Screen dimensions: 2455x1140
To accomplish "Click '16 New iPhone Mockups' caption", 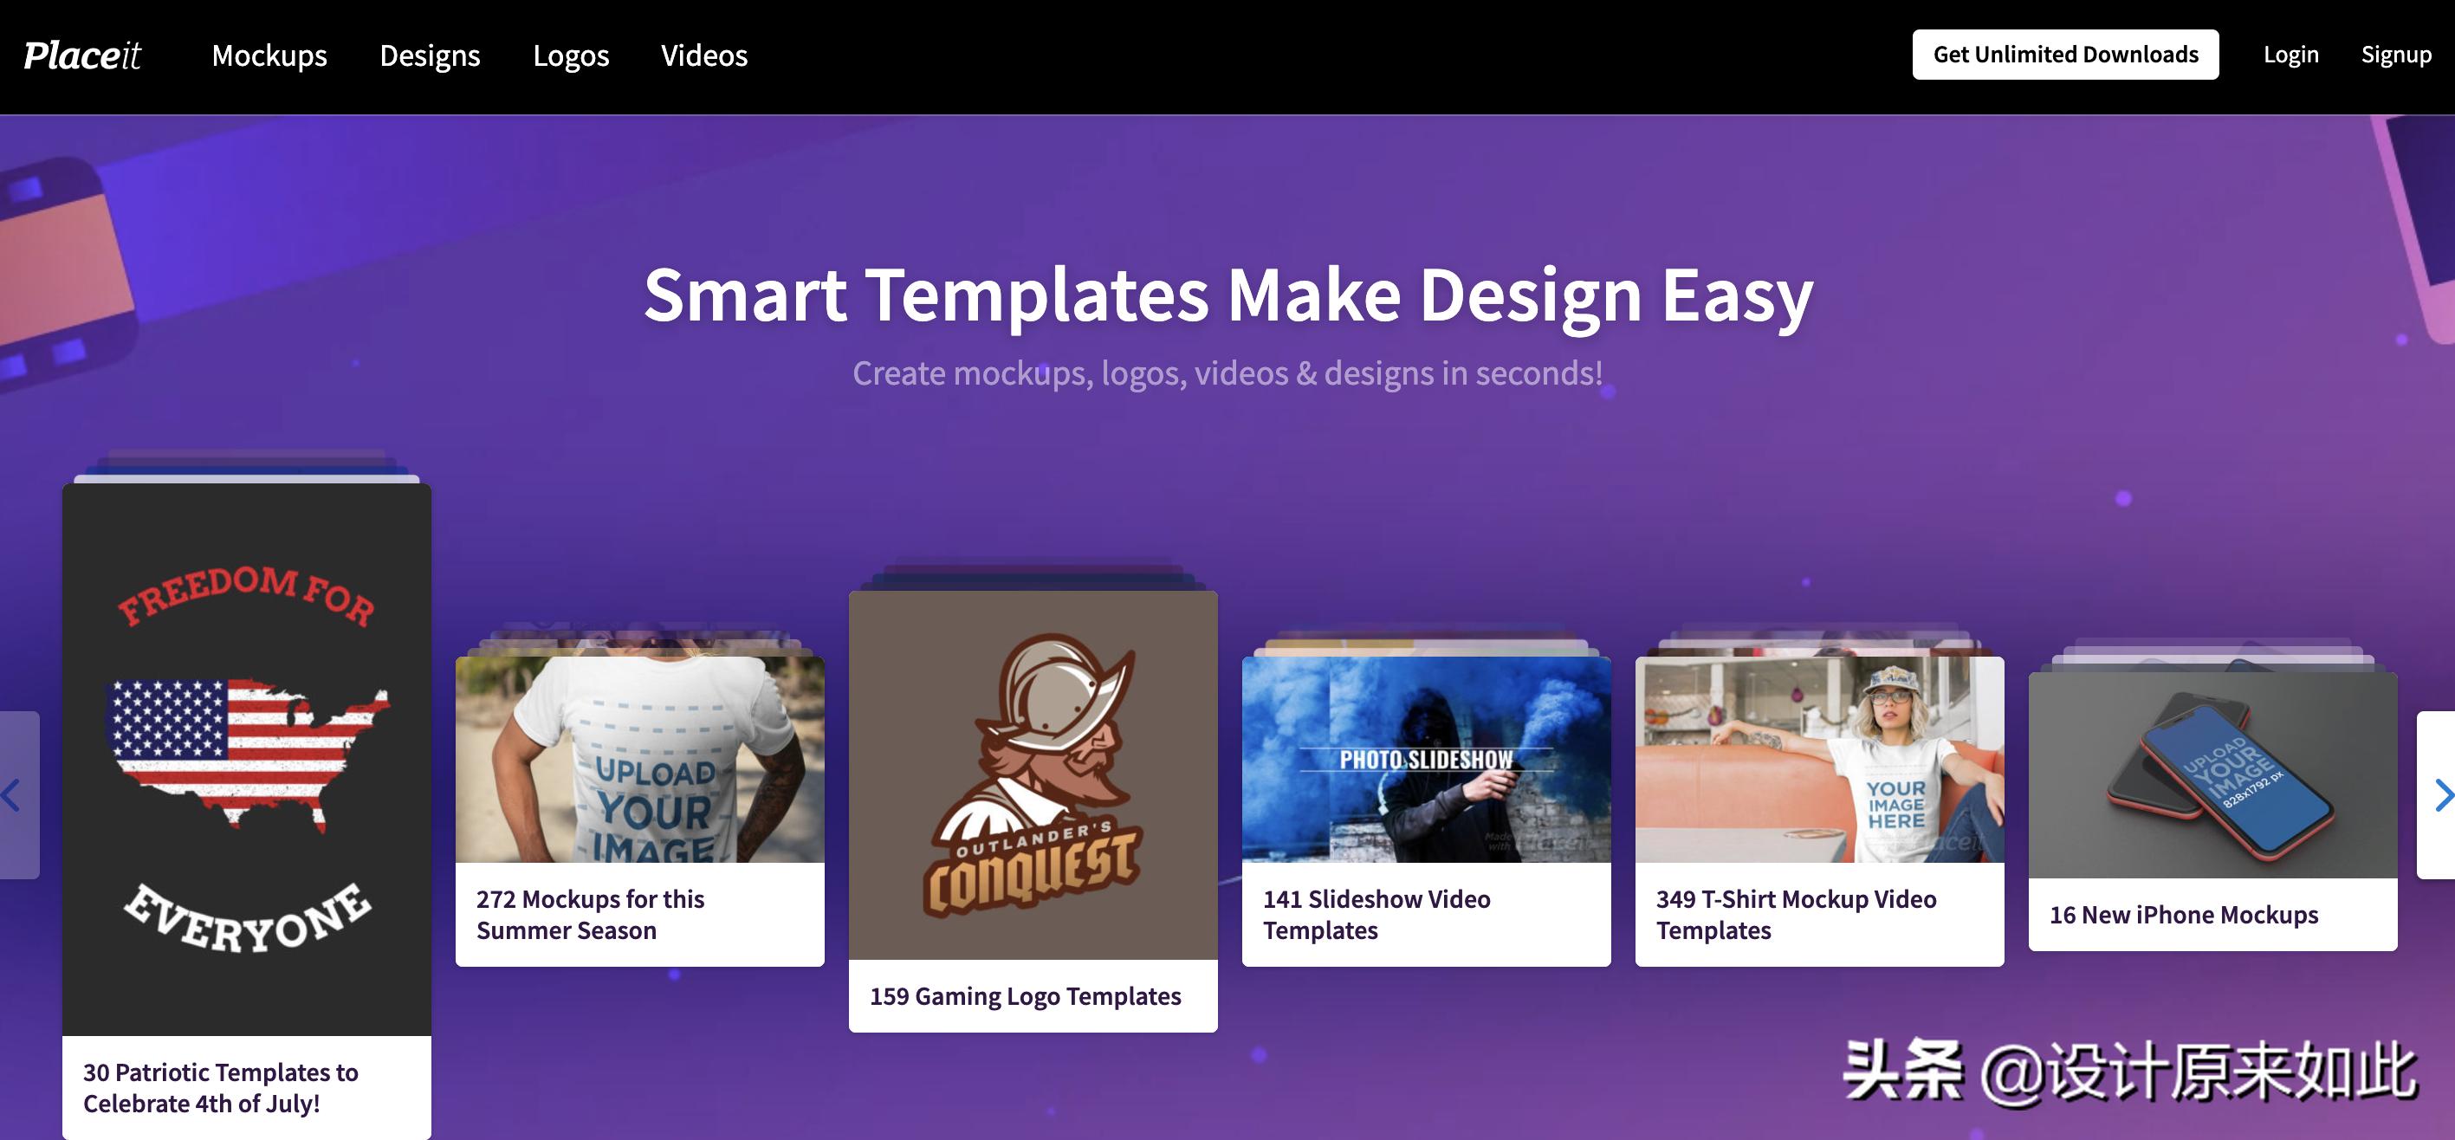I will 2183,915.
